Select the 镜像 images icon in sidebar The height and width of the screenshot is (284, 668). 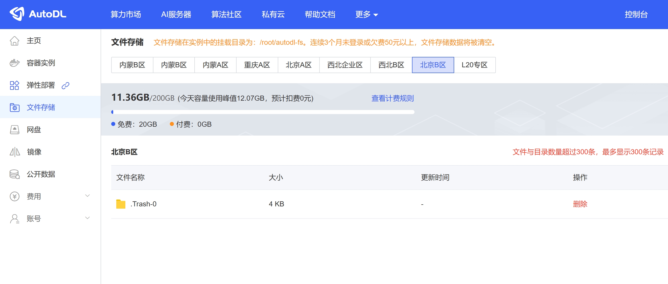(x=15, y=152)
